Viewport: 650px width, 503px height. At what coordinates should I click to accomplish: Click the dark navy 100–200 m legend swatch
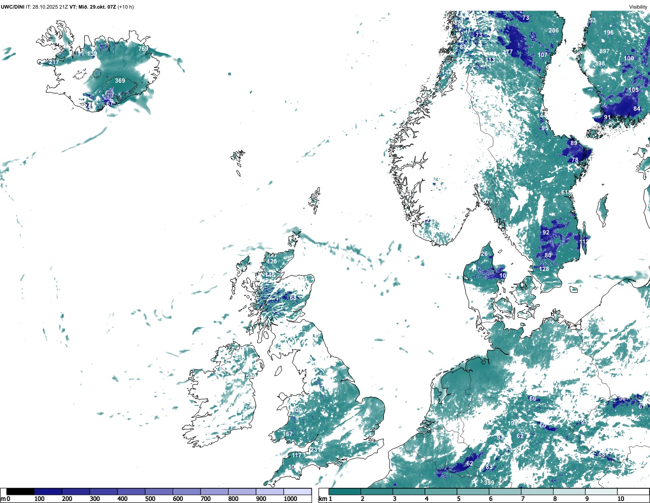click(48, 491)
